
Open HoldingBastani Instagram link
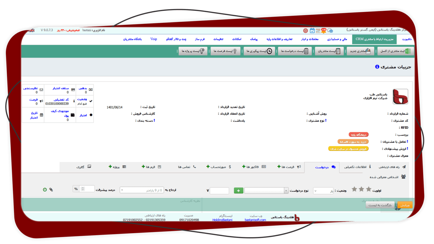point(222,220)
